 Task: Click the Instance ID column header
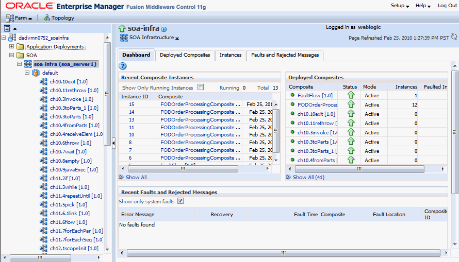[135, 96]
